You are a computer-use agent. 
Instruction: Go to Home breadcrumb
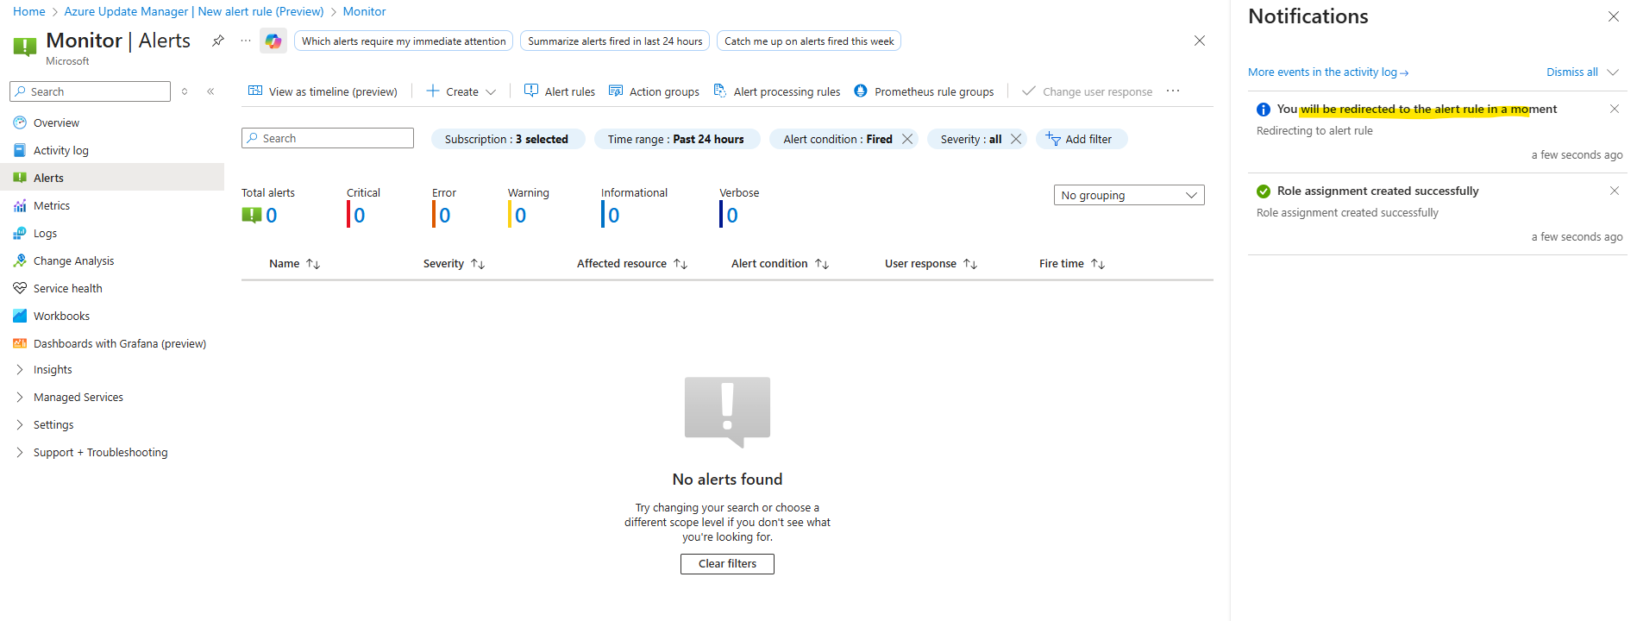coord(29,11)
